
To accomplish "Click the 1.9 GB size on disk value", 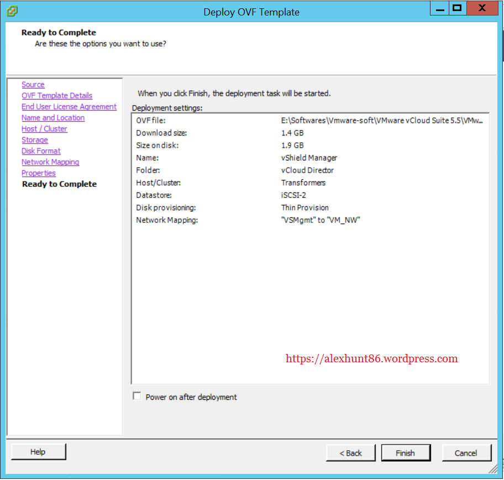I will point(292,145).
